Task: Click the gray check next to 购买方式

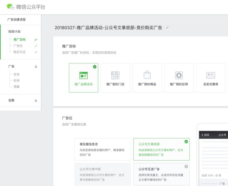Action: [36, 52]
